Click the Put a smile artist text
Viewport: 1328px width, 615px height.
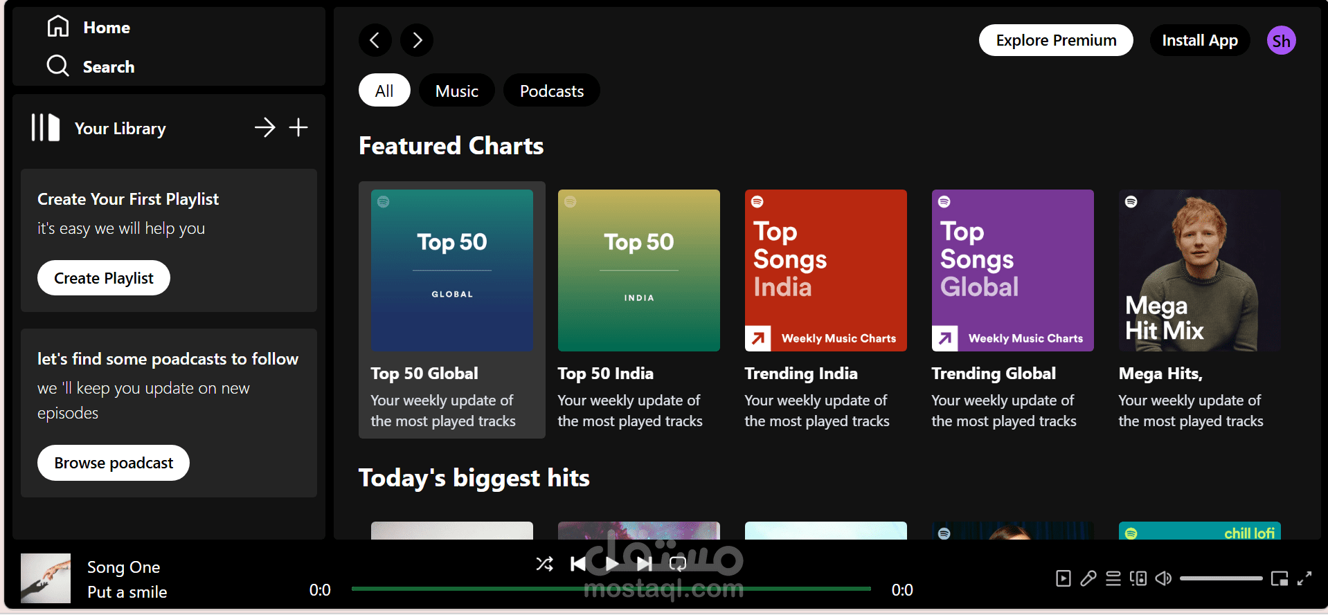click(127, 592)
